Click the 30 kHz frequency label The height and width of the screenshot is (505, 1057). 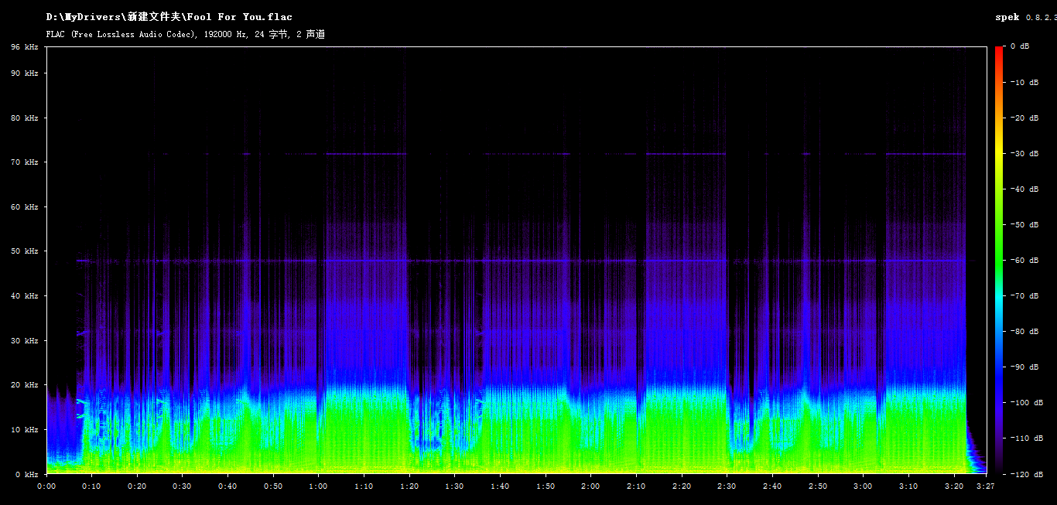tap(25, 340)
